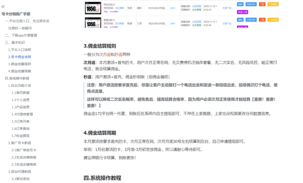The image size is (303, 183).
Task: Go to 3.佣金结算规则 in sidebar
Action: point(20,64)
